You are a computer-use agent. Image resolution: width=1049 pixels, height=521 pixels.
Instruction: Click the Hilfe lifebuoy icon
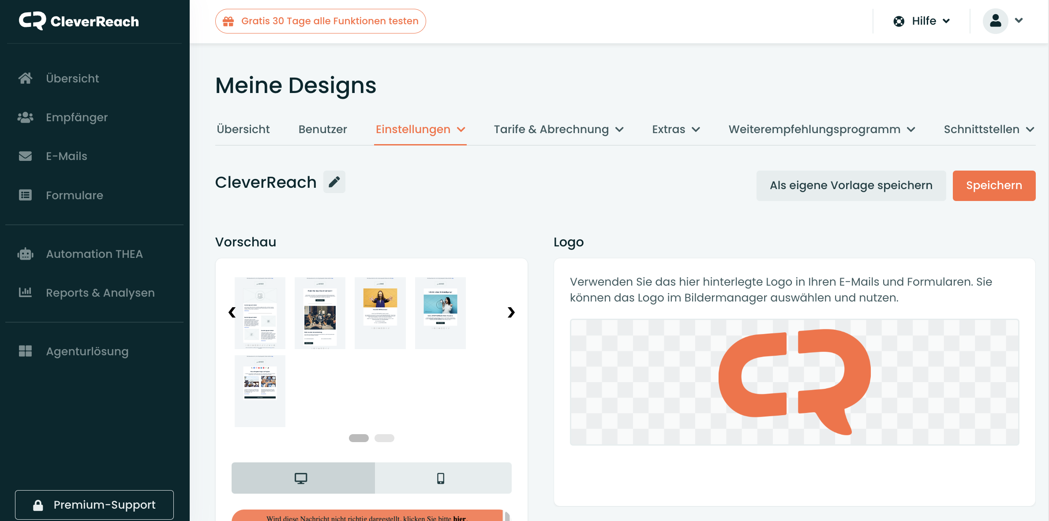[899, 21]
